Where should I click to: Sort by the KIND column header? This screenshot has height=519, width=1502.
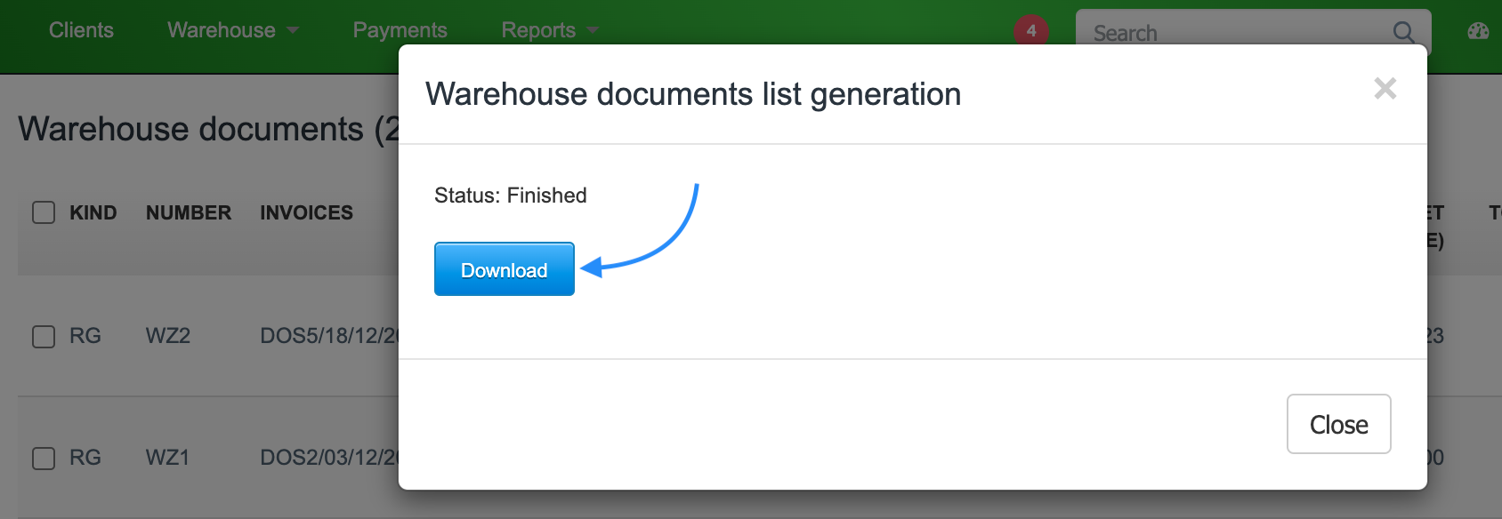click(x=93, y=212)
